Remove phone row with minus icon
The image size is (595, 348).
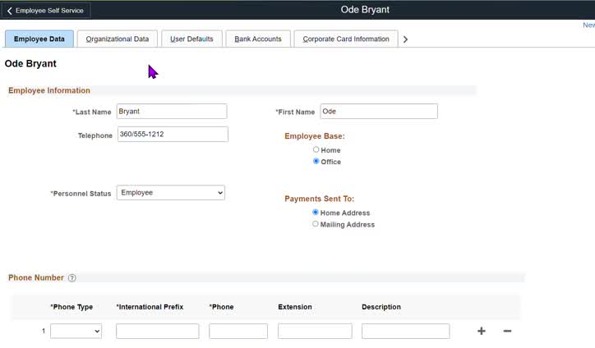[x=507, y=331]
